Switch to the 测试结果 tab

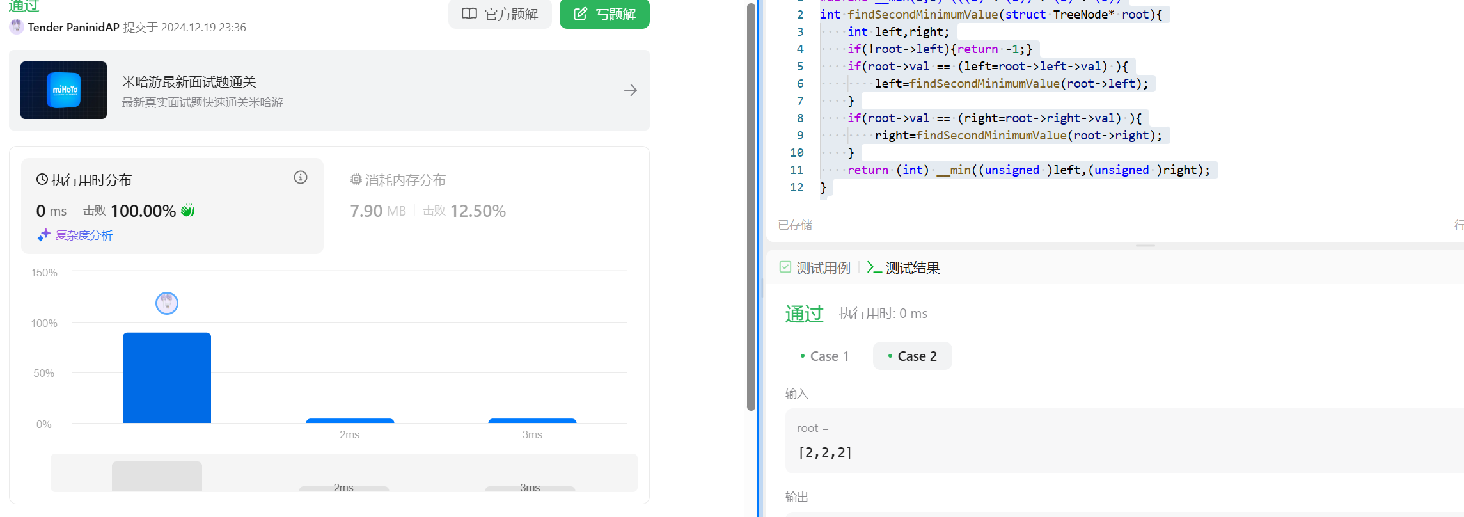tap(904, 268)
